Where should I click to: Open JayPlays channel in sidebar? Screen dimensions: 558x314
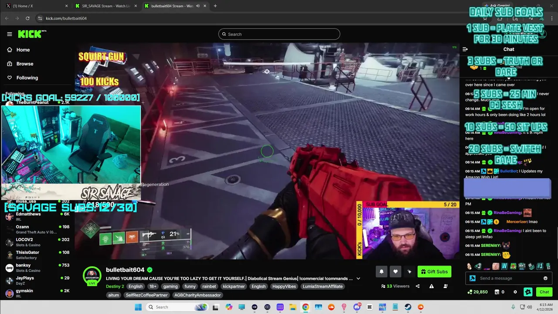[37, 280]
